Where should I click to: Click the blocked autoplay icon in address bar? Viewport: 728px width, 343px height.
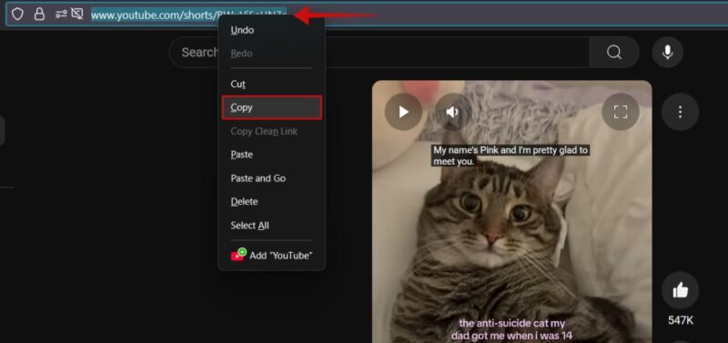pos(77,15)
